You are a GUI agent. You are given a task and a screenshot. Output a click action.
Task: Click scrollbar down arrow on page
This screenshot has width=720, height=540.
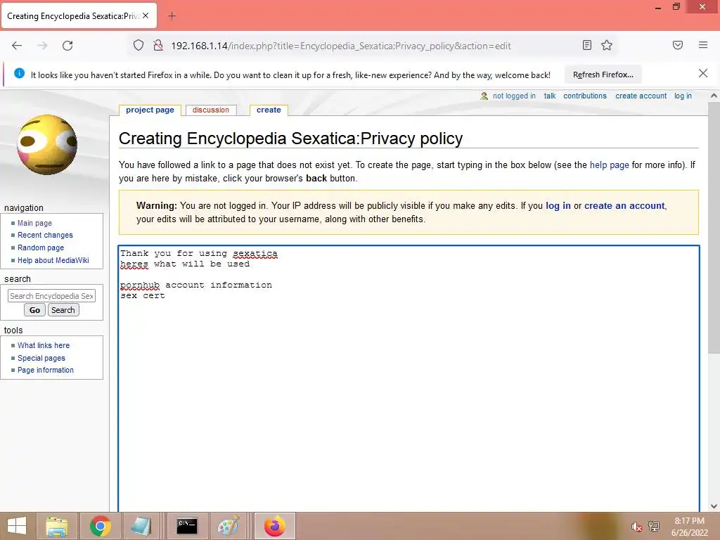(x=714, y=506)
